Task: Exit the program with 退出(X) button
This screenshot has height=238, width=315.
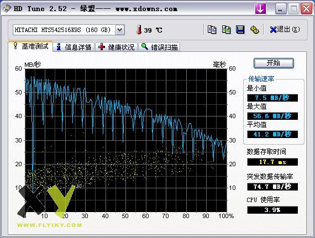Action: pyautogui.click(x=285, y=29)
